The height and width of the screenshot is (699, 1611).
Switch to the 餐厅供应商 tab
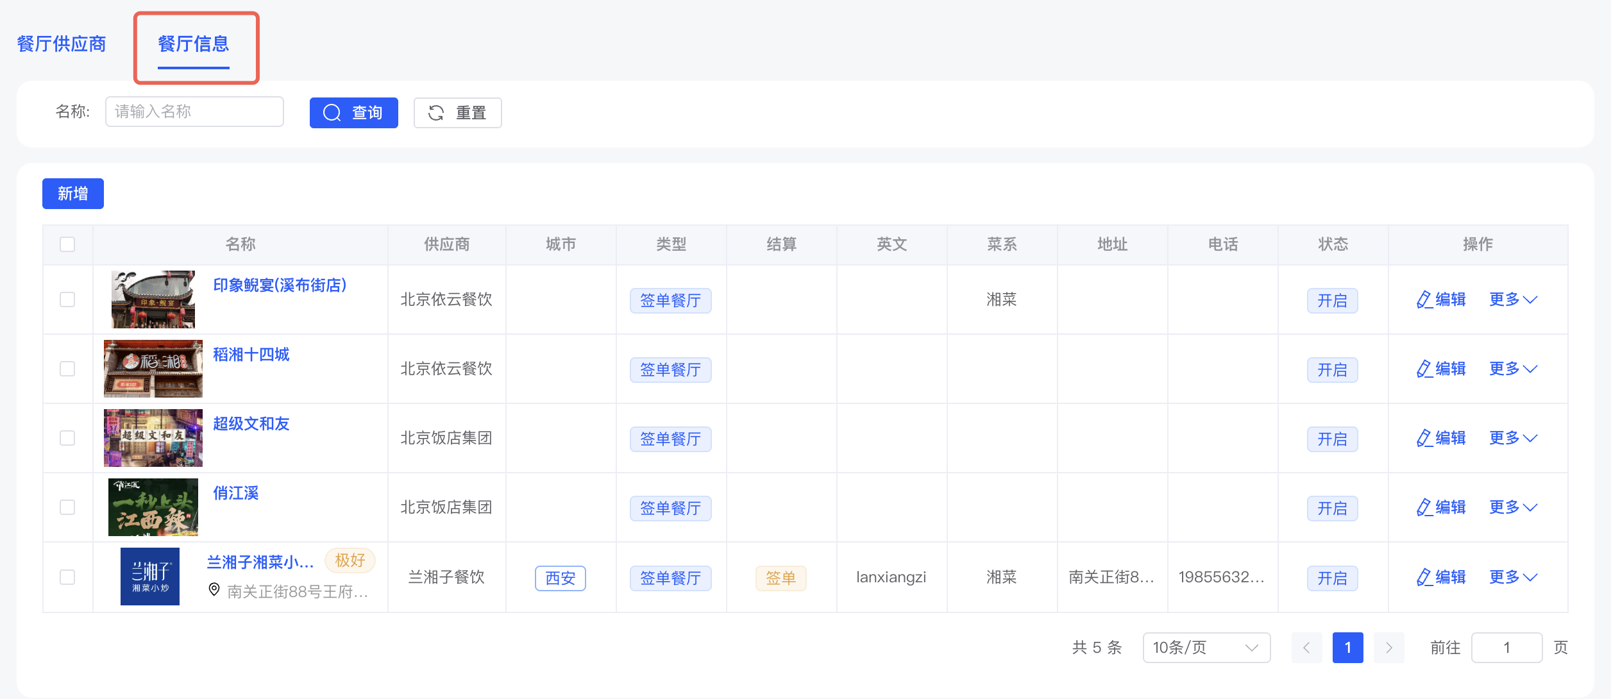(x=62, y=44)
